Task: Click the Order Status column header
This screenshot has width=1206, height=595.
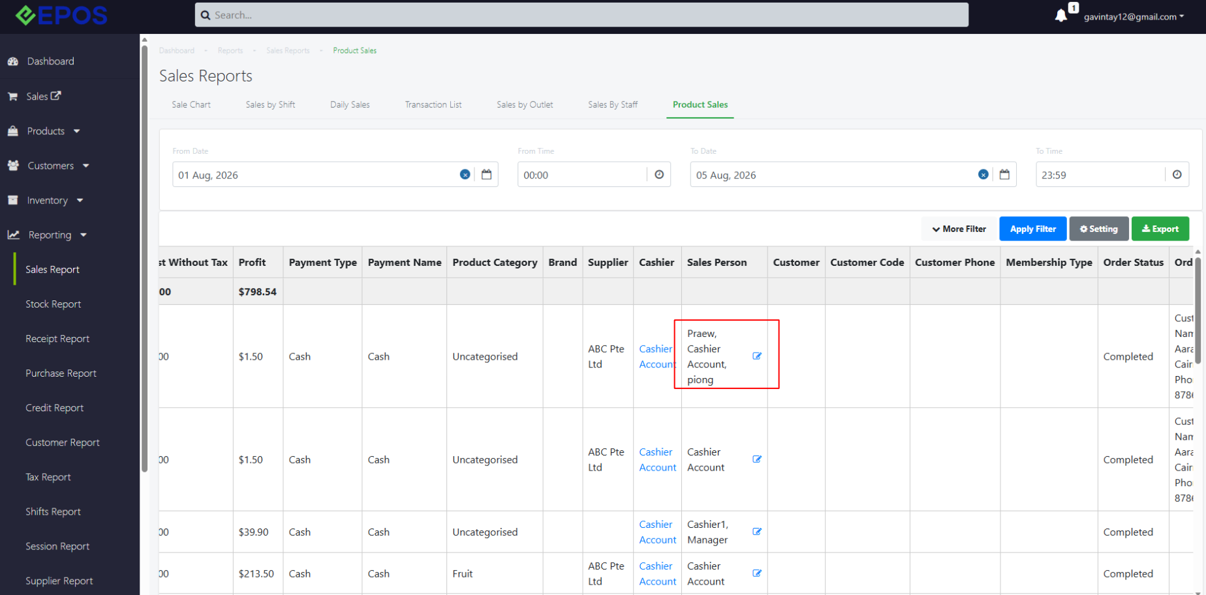Action: coord(1134,262)
